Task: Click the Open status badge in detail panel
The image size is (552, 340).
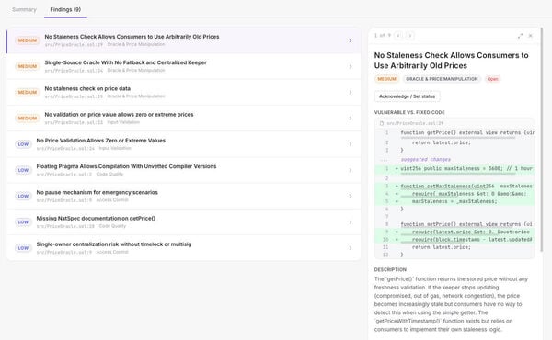Action: coord(492,79)
